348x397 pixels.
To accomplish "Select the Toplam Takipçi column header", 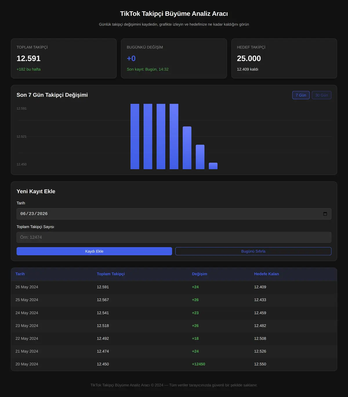I will [111, 274].
